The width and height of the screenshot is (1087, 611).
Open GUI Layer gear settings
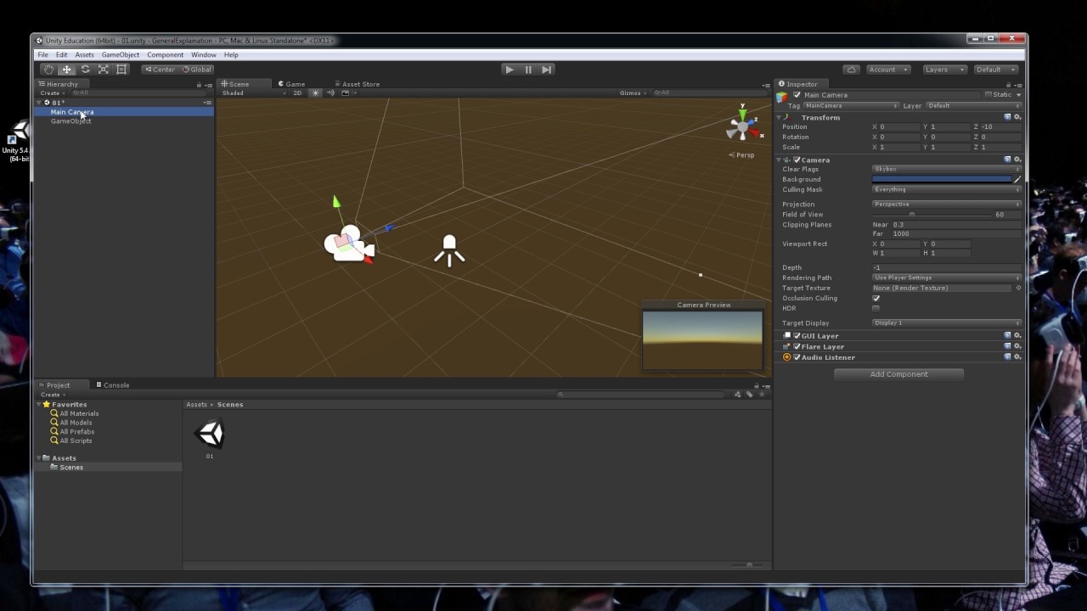point(1017,335)
